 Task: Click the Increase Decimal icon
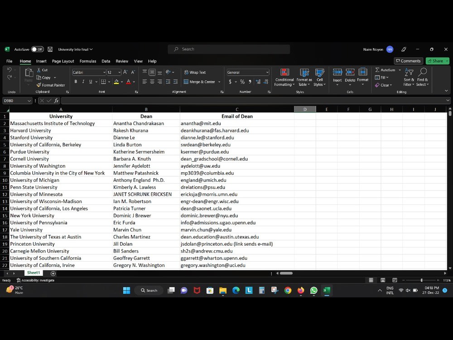pyautogui.click(x=258, y=82)
